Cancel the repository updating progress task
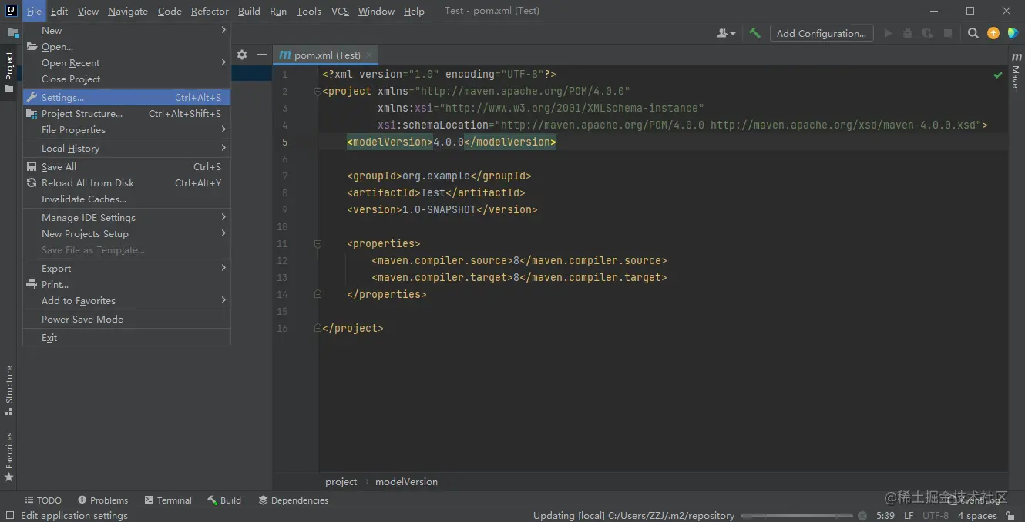The image size is (1025, 522). [862, 516]
